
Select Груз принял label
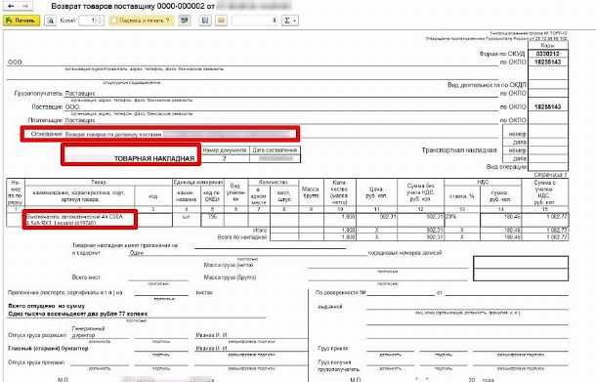click(x=333, y=348)
